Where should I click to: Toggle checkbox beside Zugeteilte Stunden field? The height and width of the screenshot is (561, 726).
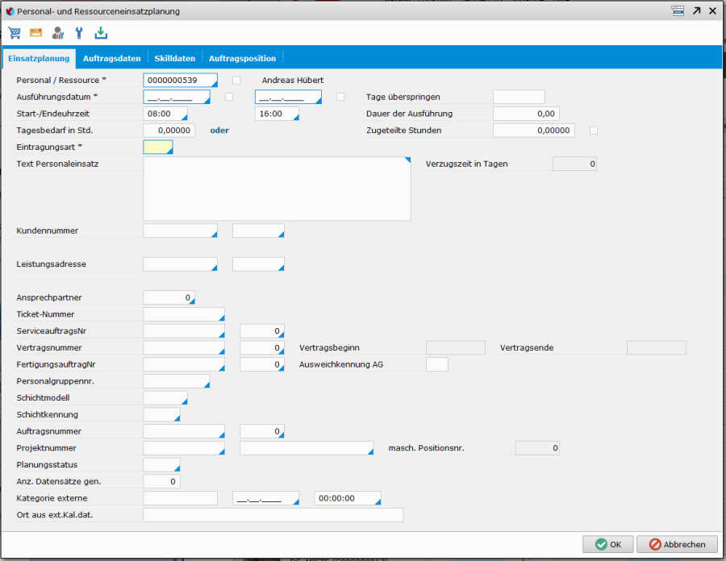594,130
